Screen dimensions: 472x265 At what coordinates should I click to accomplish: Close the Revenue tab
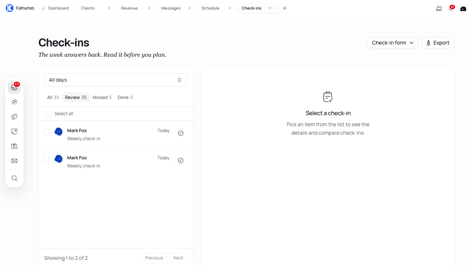(149, 8)
